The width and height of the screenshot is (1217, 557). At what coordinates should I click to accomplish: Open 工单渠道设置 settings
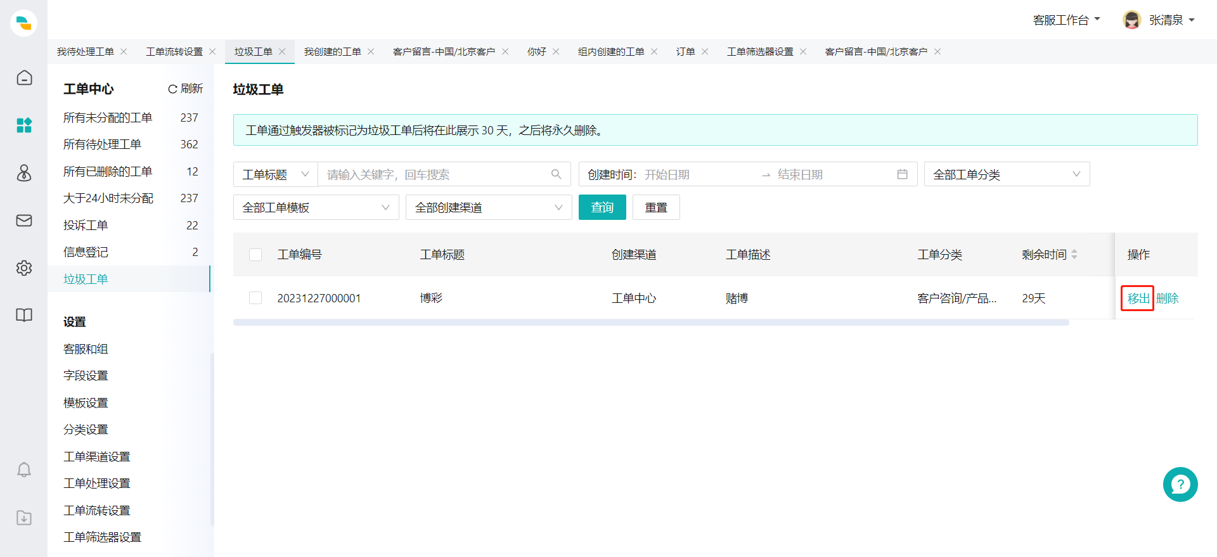coord(97,457)
